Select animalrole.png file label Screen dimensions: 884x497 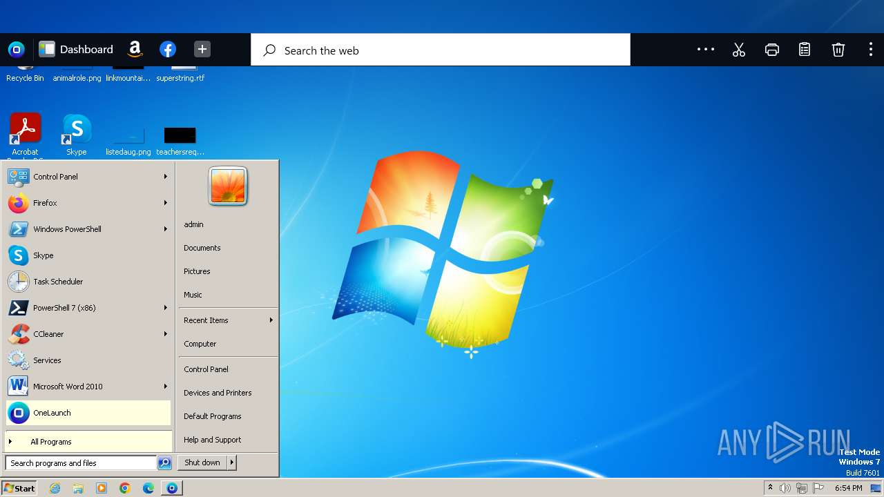[x=77, y=78]
